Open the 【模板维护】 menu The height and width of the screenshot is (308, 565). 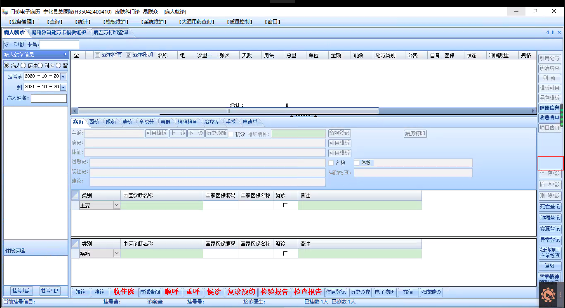tap(116, 22)
